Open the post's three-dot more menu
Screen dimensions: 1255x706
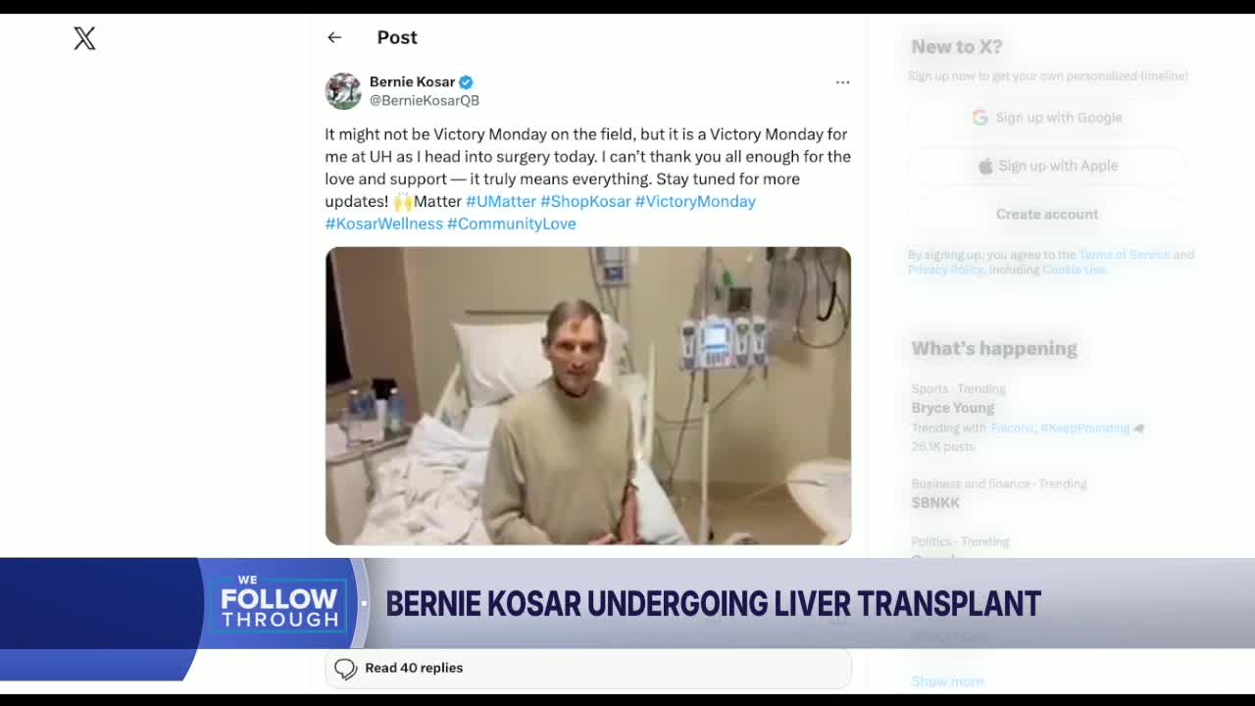[x=842, y=82]
